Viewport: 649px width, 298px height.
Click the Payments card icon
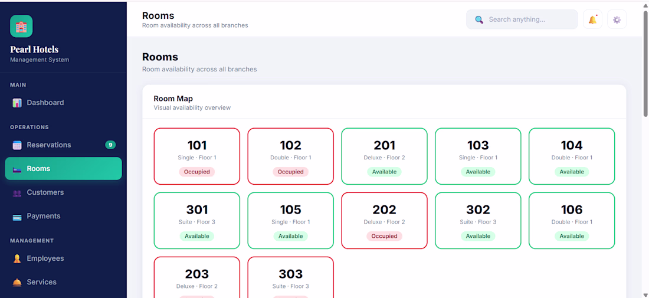[x=17, y=217]
